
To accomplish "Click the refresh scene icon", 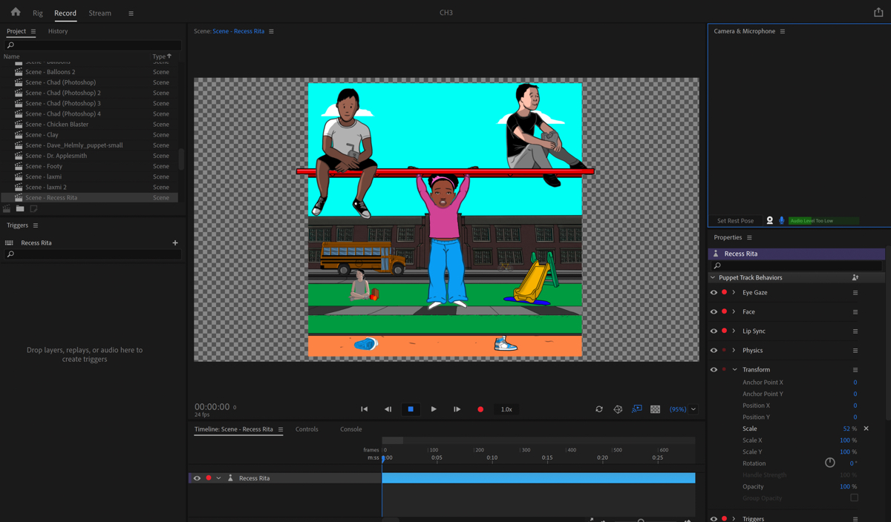I will 599,409.
